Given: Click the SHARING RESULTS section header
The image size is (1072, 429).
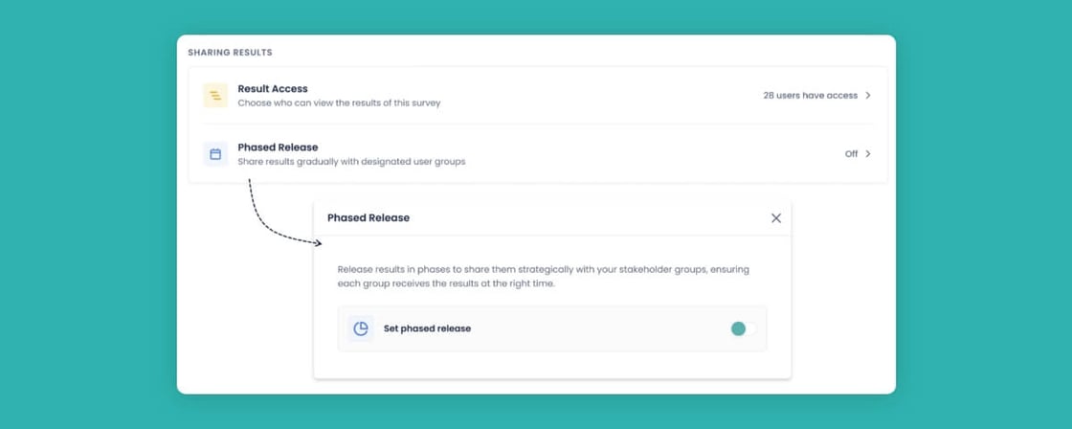Looking at the screenshot, I should [230, 53].
